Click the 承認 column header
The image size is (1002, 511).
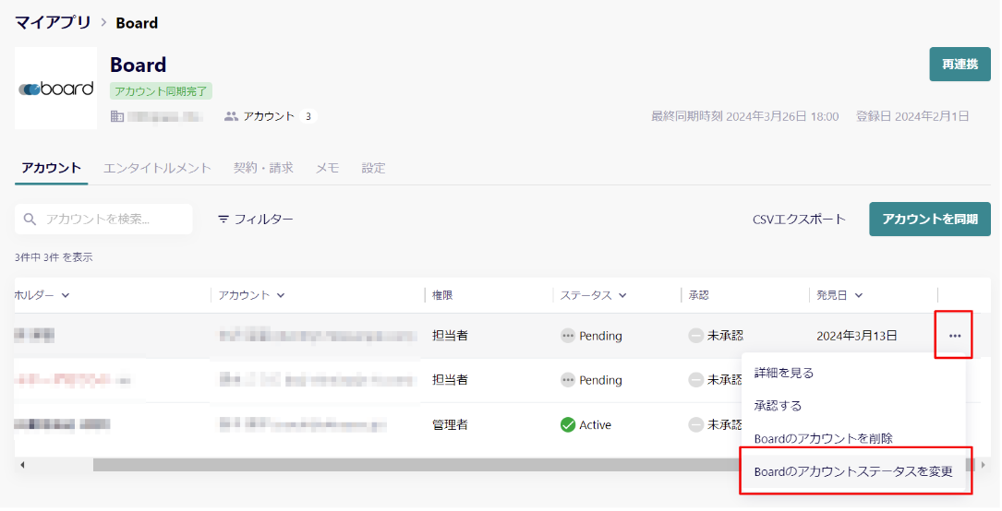click(698, 295)
